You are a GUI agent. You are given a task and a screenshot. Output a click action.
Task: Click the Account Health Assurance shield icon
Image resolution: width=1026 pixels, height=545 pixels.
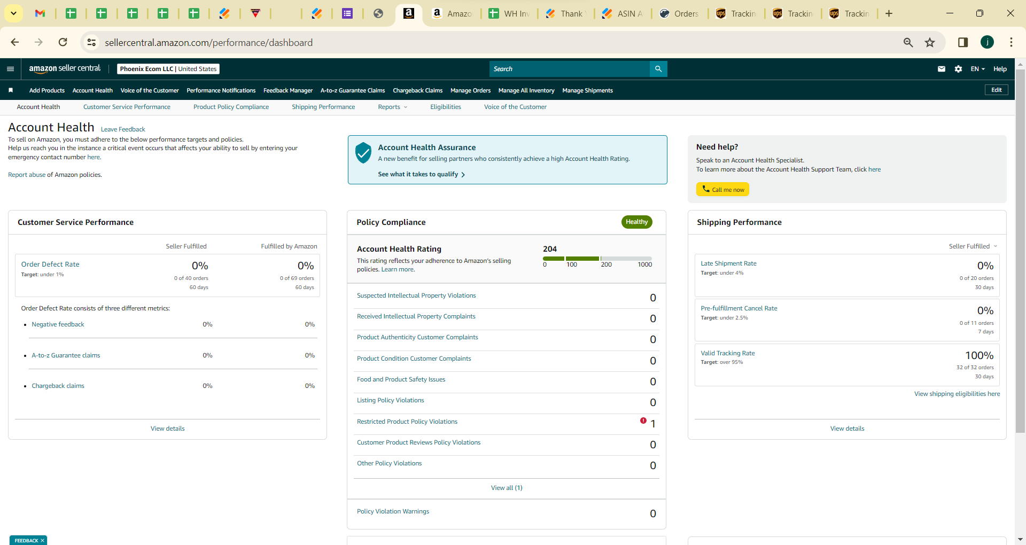(x=363, y=153)
